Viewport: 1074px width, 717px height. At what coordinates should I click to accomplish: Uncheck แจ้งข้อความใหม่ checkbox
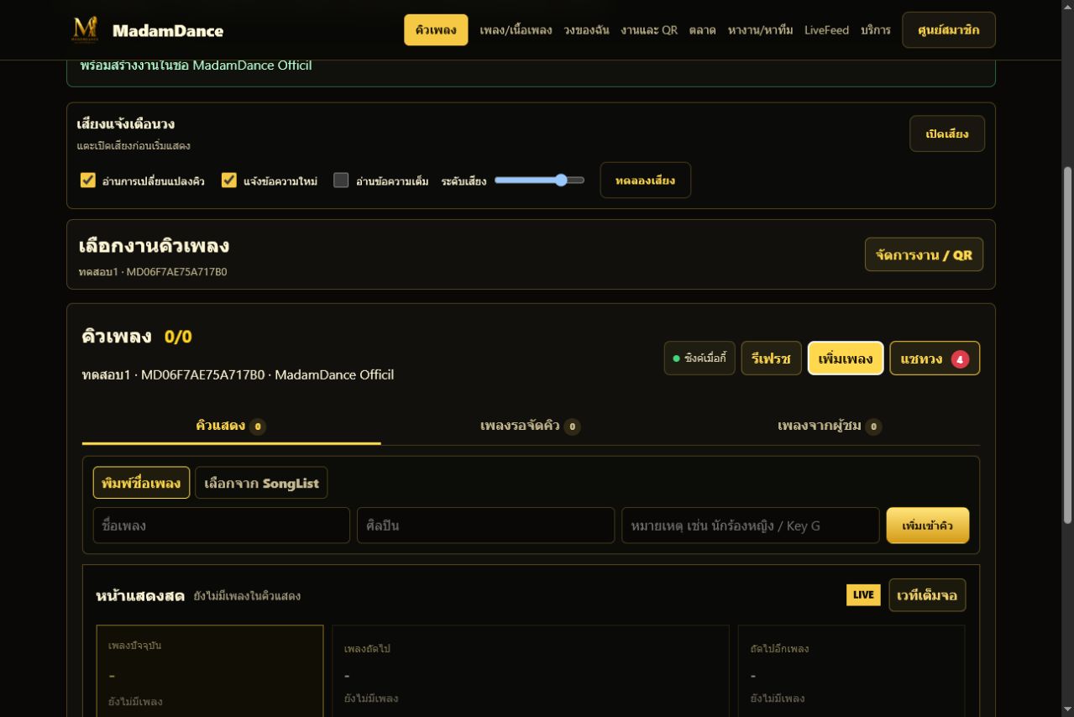coord(229,180)
